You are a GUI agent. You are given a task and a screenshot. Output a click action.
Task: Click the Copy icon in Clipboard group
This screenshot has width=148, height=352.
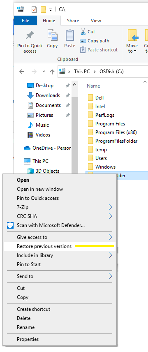(x=52, y=35)
